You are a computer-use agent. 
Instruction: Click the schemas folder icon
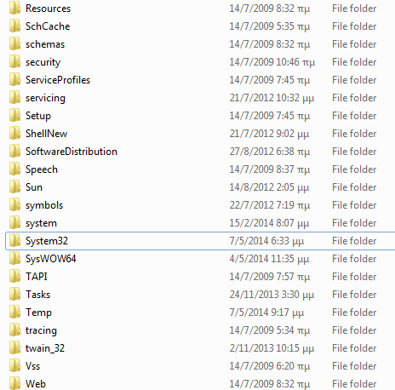(14, 44)
